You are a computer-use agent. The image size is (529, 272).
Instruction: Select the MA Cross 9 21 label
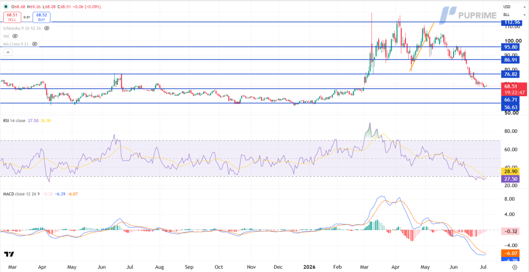(17, 44)
